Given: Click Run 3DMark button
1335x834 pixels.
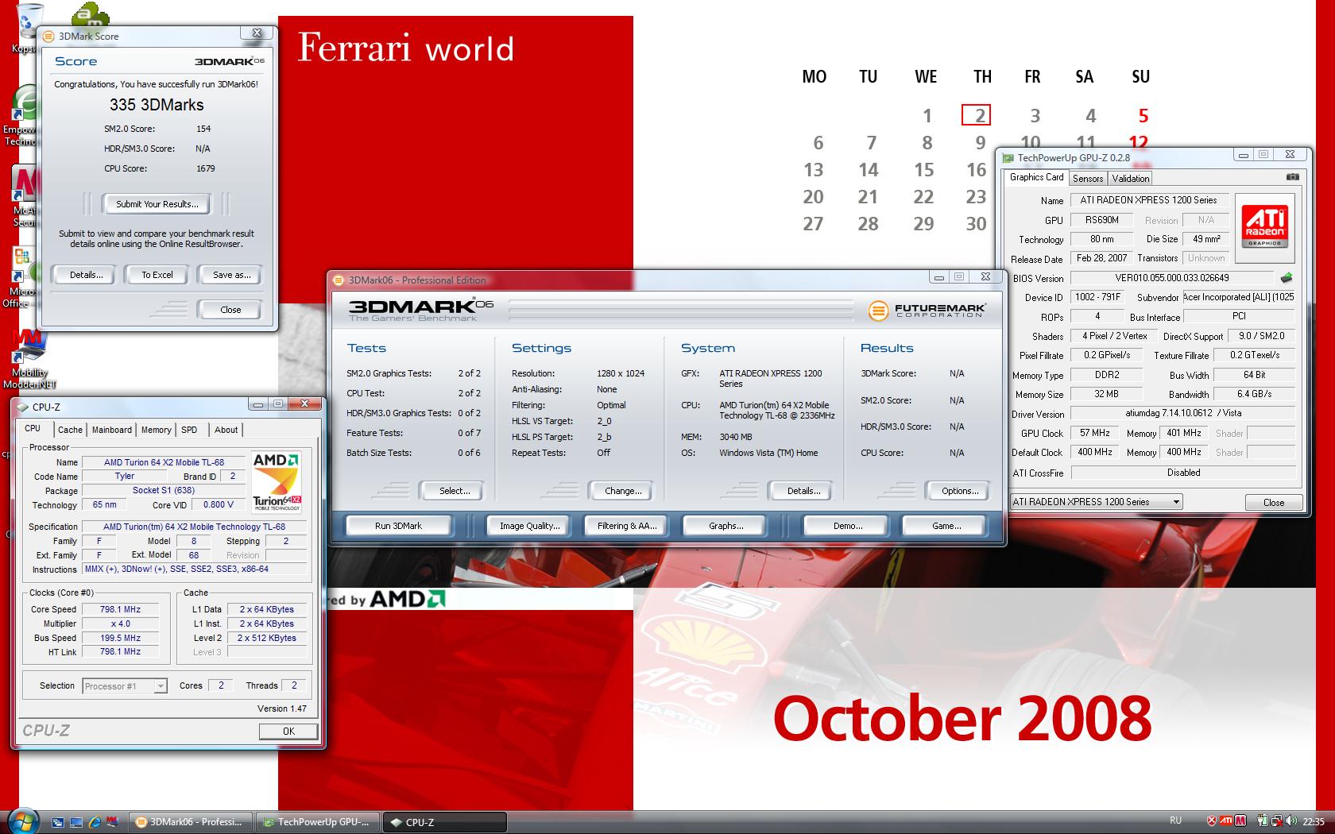Looking at the screenshot, I should pyautogui.click(x=398, y=526).
